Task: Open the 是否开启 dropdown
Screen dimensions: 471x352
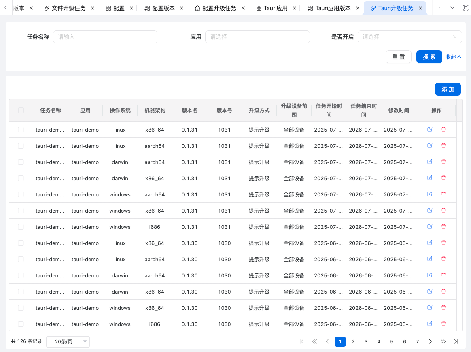Action: click(409, 37)
